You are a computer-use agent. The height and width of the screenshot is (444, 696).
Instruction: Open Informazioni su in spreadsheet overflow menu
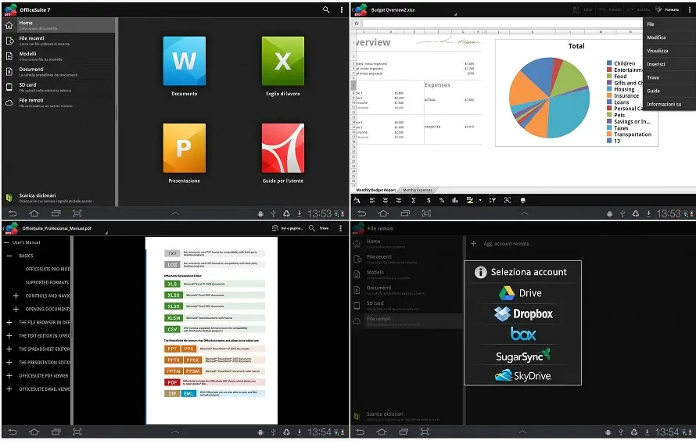(669, 104)
